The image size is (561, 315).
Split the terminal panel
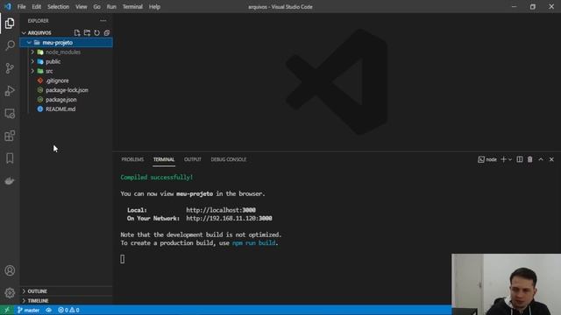[x=520, y=159]
